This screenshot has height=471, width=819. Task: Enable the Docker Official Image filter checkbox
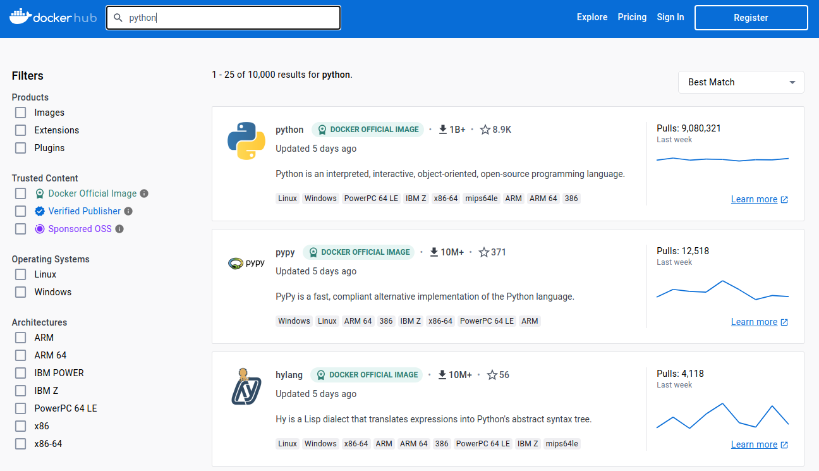(x=21, y=193)
